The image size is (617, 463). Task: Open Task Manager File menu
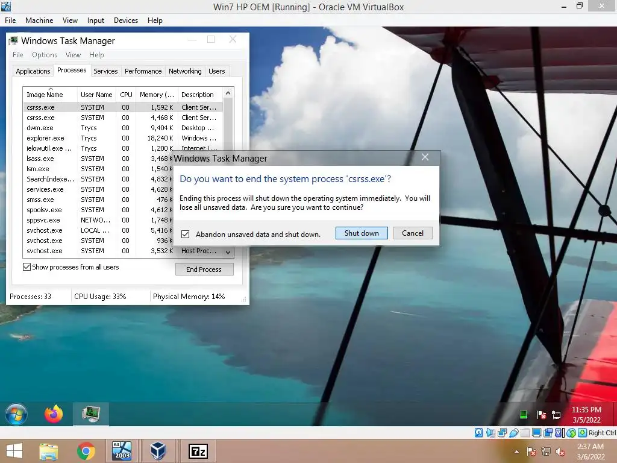[17, 55]
